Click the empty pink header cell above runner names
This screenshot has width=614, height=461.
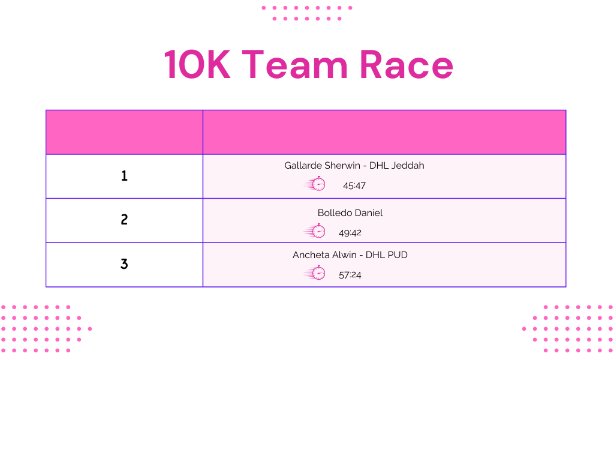[x=384, y=132]
